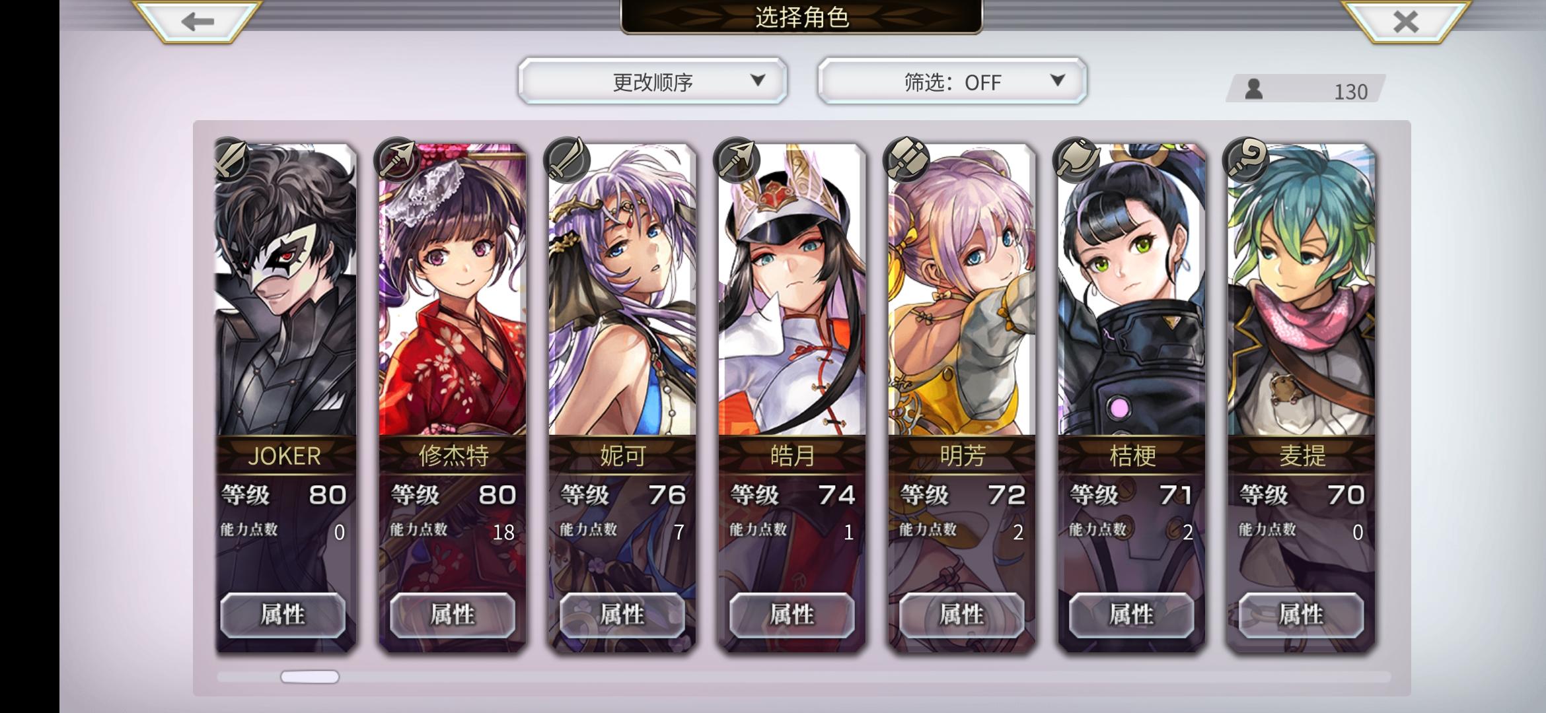Open 属性 for 修杰特

click(453, 615)
